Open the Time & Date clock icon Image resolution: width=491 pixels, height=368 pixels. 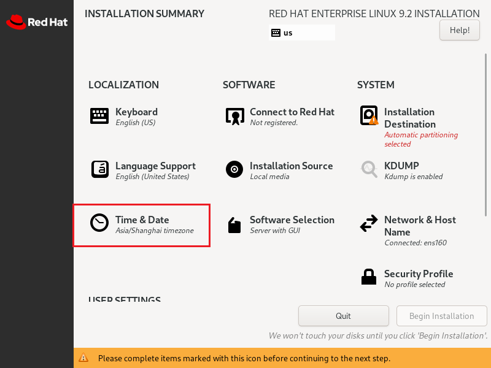[99, 223]
